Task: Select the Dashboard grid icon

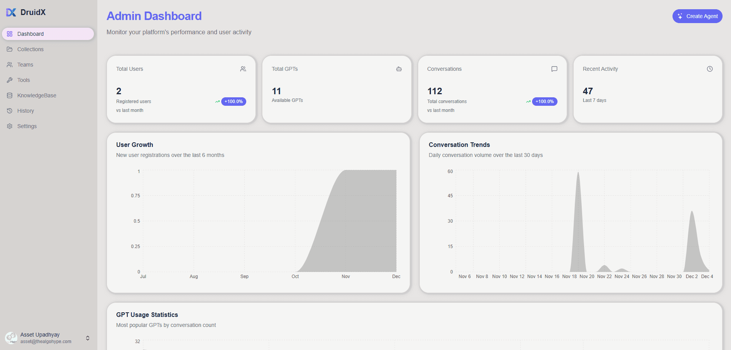Action: coord(10,34)
